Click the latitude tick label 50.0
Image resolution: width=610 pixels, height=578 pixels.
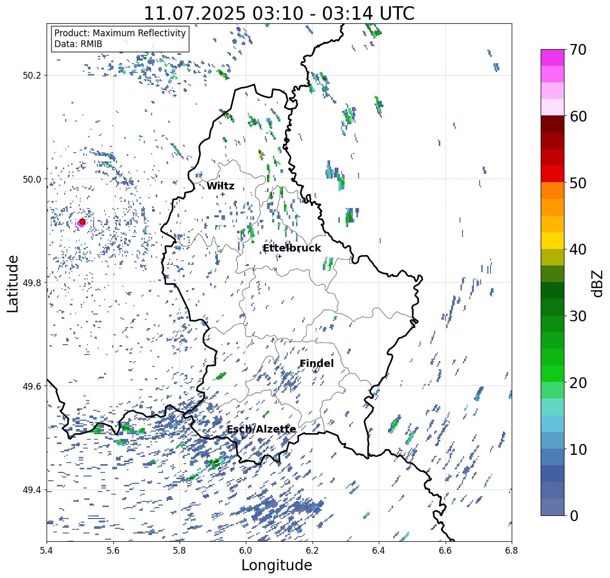[32, 180]
